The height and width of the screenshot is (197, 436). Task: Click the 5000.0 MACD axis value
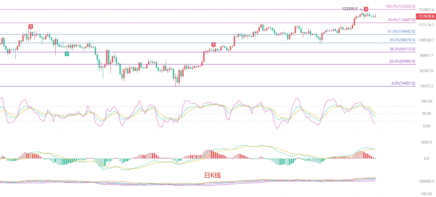tap(426, 142)
